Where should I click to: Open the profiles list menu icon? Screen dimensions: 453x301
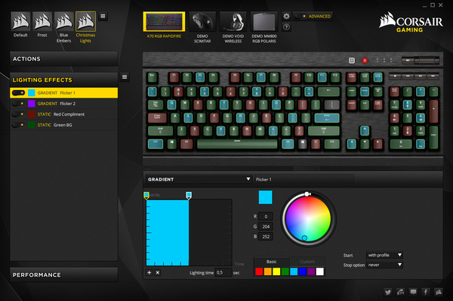coord(103,16)
